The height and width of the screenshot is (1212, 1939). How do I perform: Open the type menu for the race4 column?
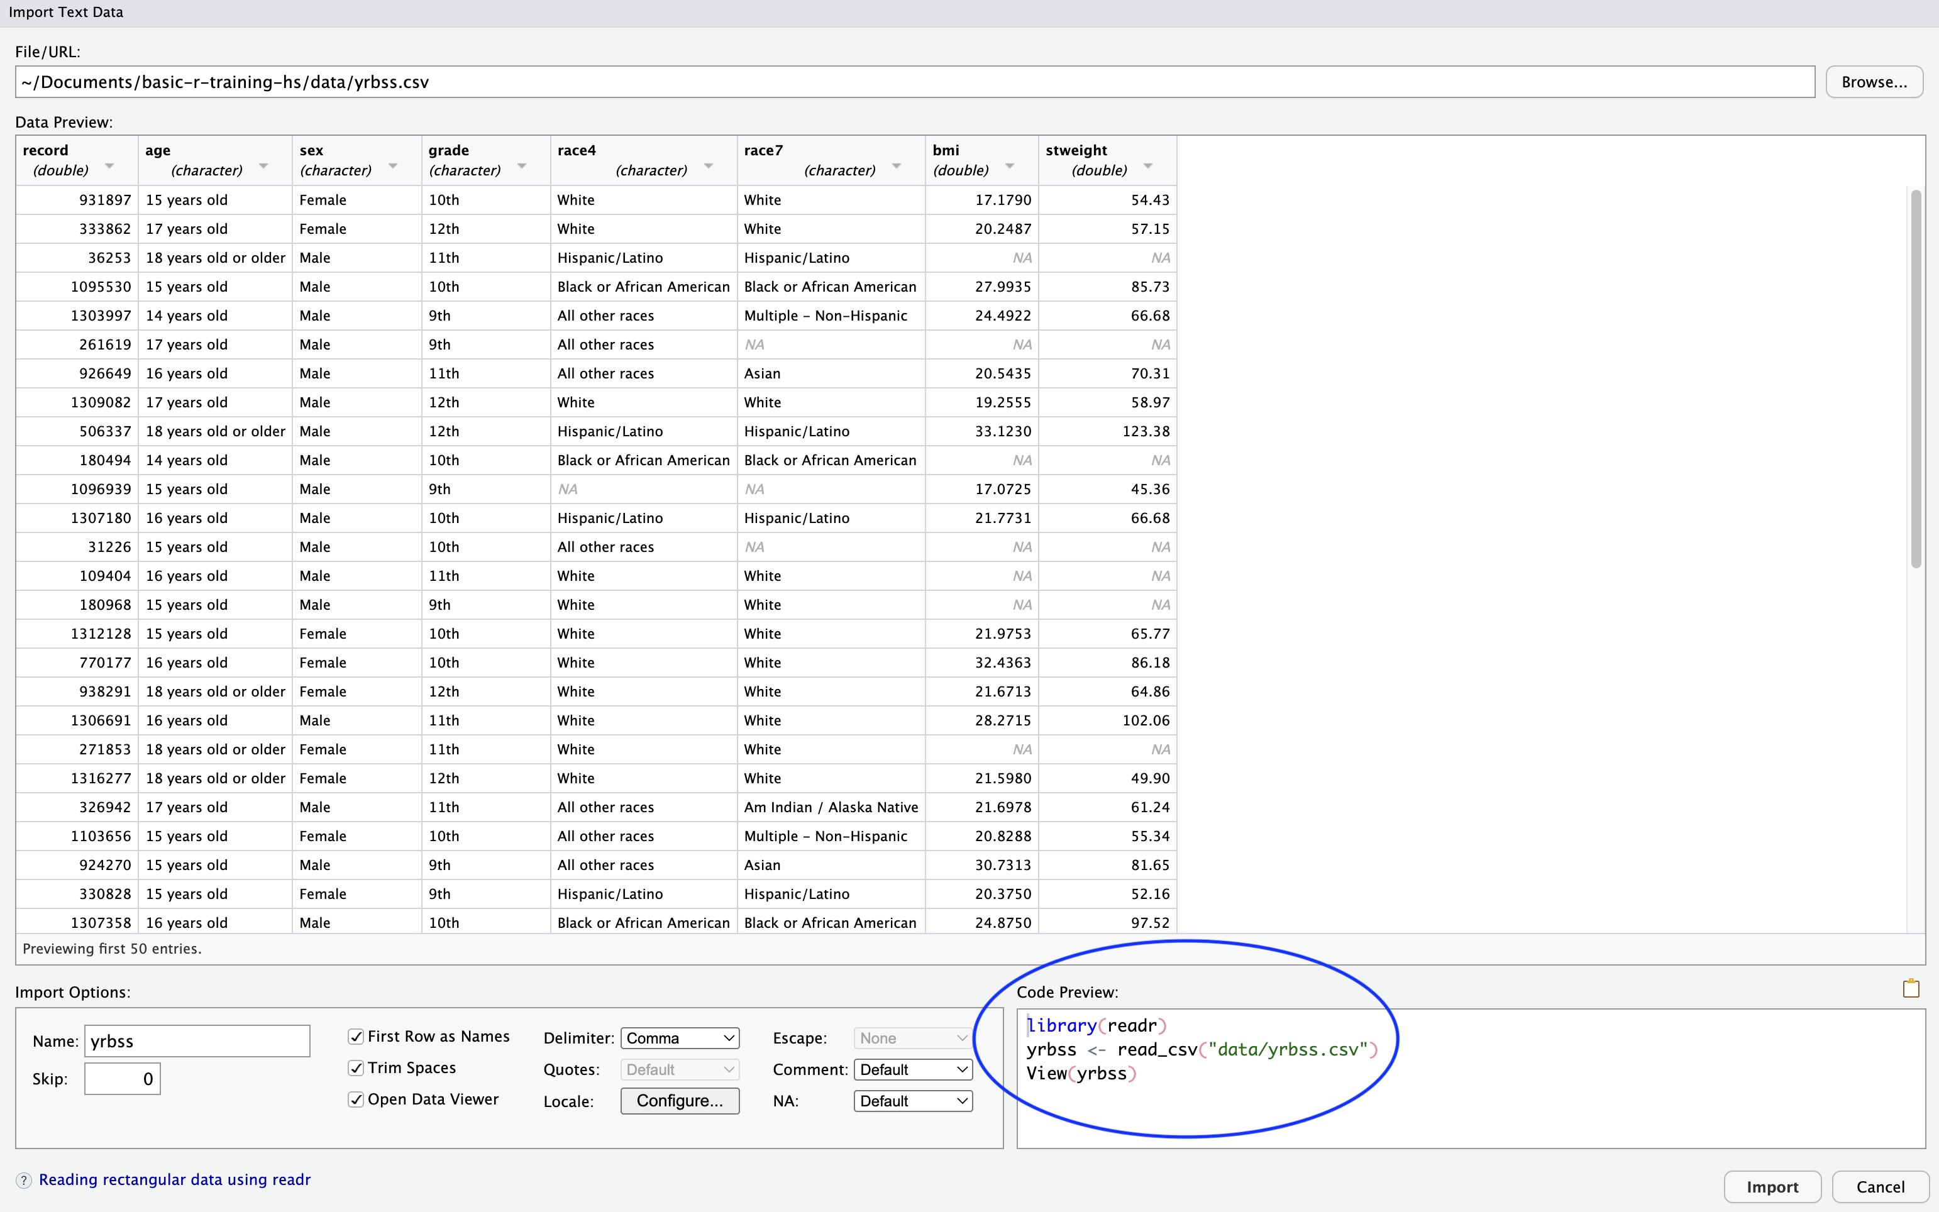(709, 166)
